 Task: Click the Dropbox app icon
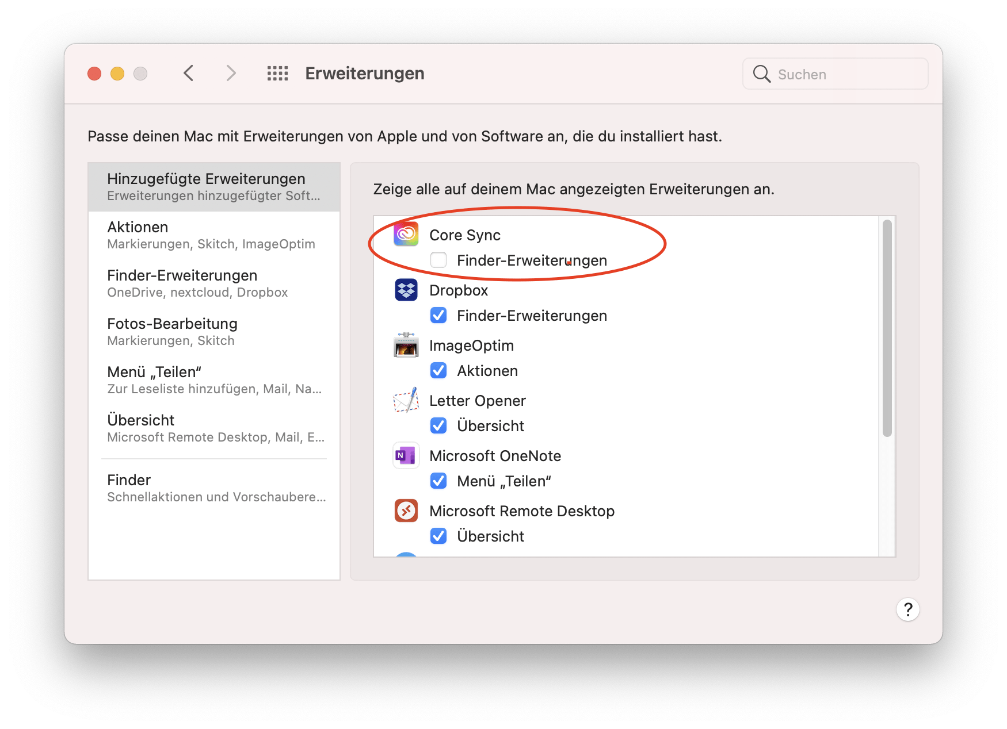tap(406, 290)
